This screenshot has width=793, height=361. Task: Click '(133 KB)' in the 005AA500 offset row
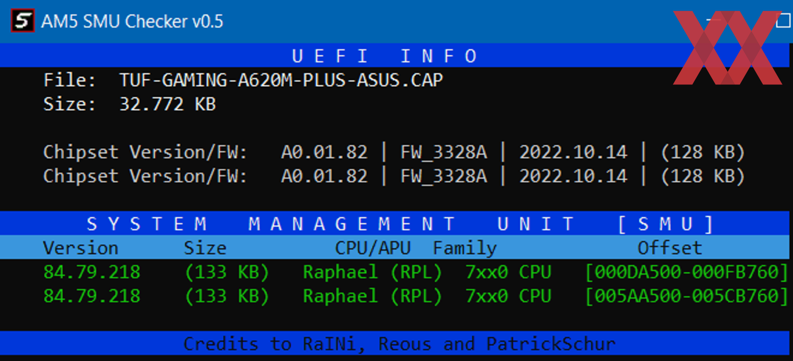[x=227, y=296]
